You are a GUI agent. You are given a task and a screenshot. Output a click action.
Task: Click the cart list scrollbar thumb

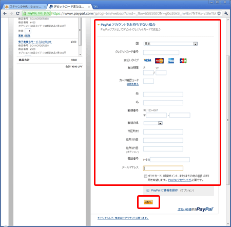(80, 31)
